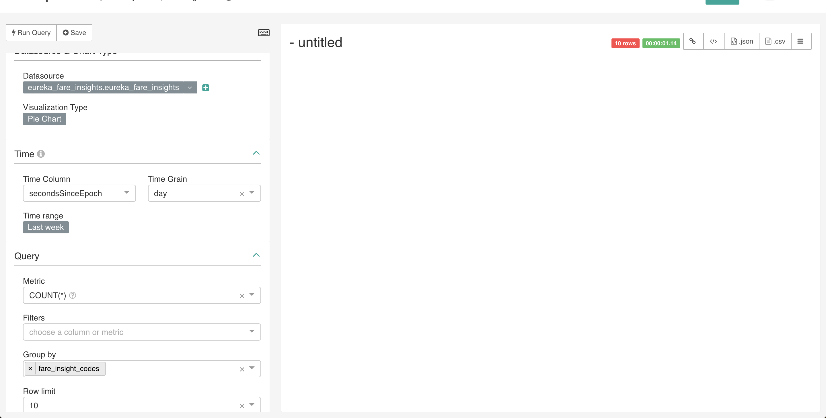Run the query
This screenshot has height=418, width=826.
click(31, 32)
